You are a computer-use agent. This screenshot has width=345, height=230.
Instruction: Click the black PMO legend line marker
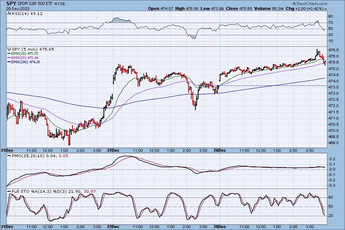click(9, 156)
